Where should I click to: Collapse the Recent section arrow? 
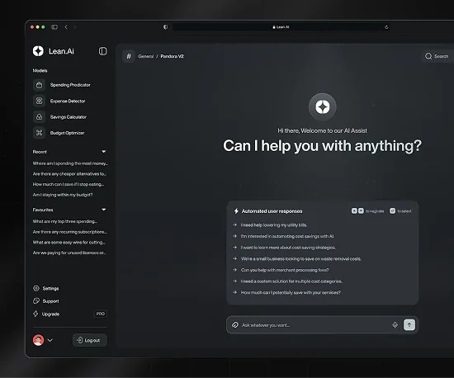[104, 151]
